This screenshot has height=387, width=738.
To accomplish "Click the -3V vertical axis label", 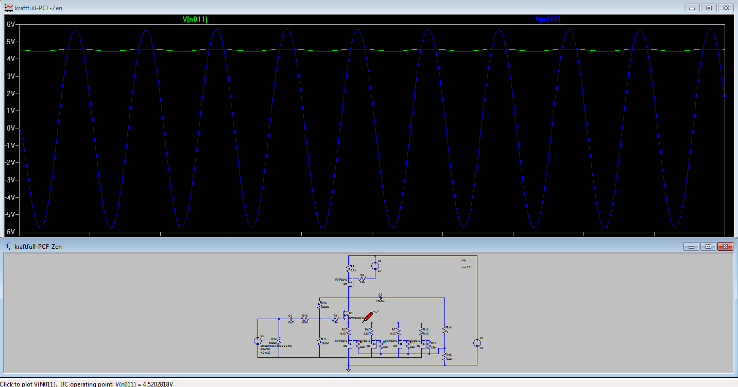I will (x=10, y=180).
